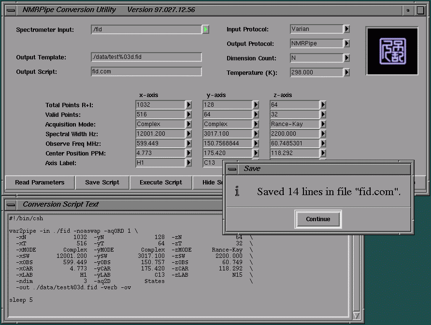Click x-axis Axis Label field H1
Viewport: 431px width, 325px height.
160,163
